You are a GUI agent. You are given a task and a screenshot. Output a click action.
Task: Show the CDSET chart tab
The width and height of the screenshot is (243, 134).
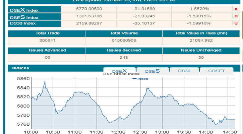(216, 71)
